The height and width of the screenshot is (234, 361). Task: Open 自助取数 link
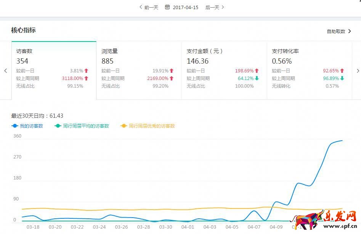tap(339, 31)
